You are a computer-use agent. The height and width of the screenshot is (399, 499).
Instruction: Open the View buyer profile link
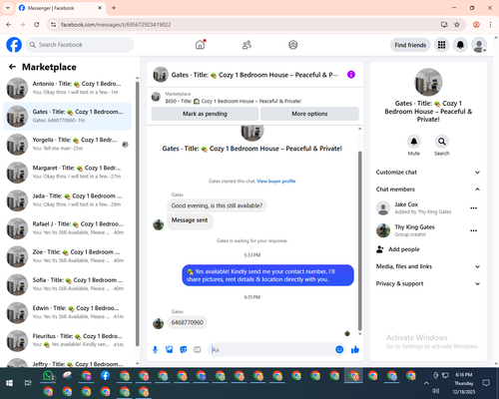coord(276,182)
